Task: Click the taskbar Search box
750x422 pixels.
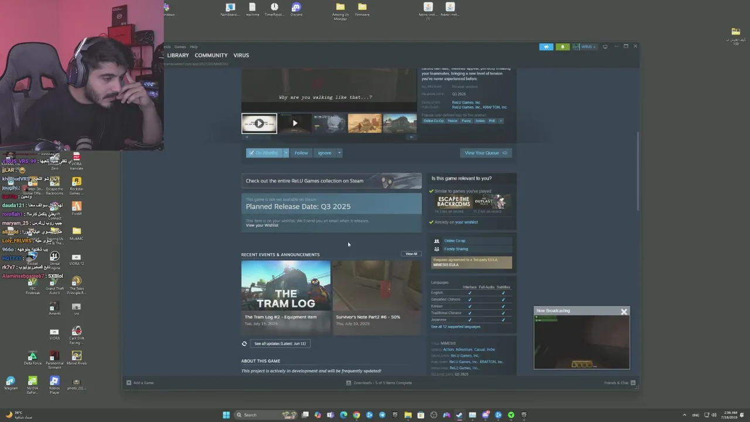Action: click(267, 415)
